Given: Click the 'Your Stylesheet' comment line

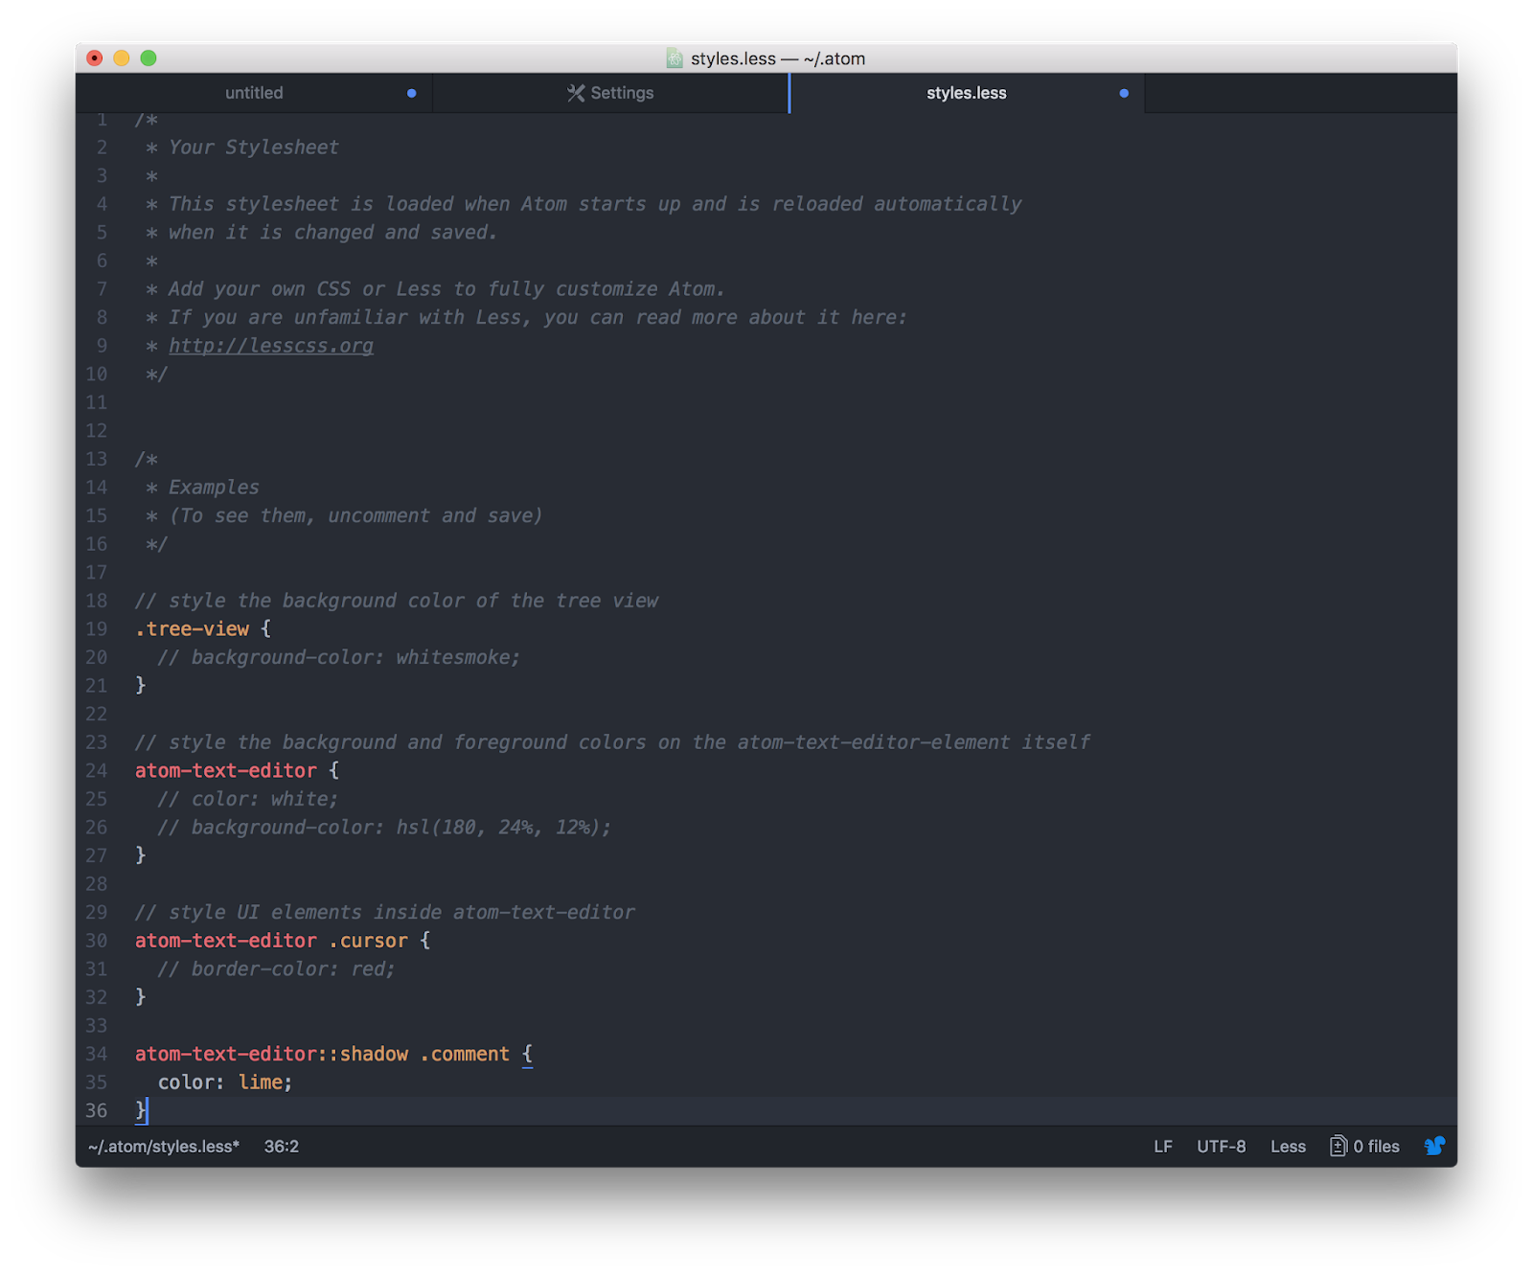Looking at the screenshot, I should pos(254,148).
